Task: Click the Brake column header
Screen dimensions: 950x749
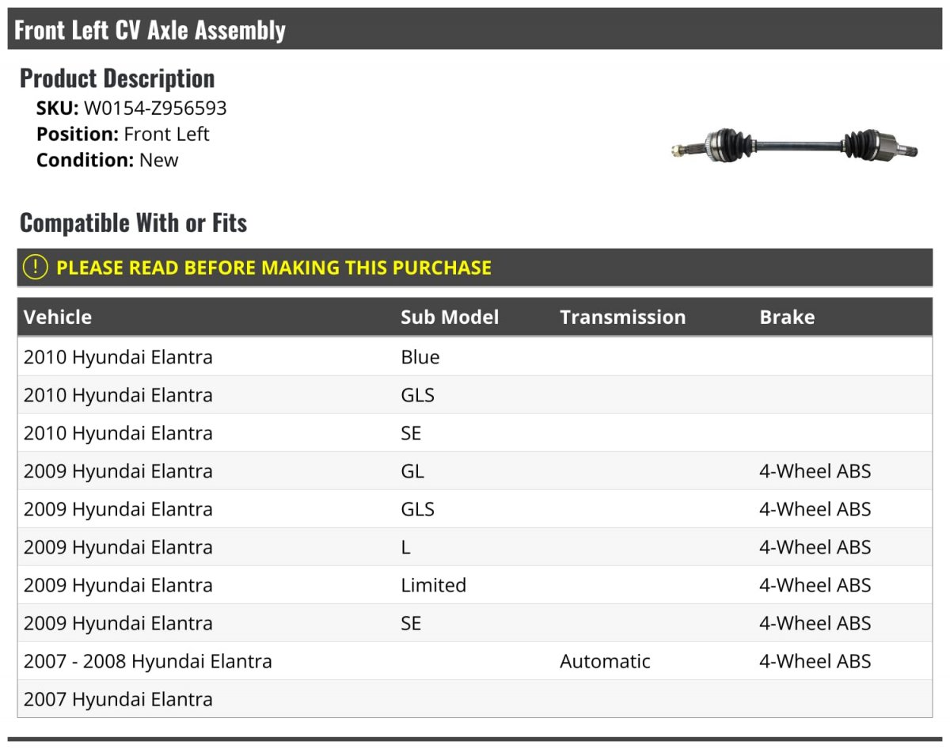Action: click(x=787, y=317)
